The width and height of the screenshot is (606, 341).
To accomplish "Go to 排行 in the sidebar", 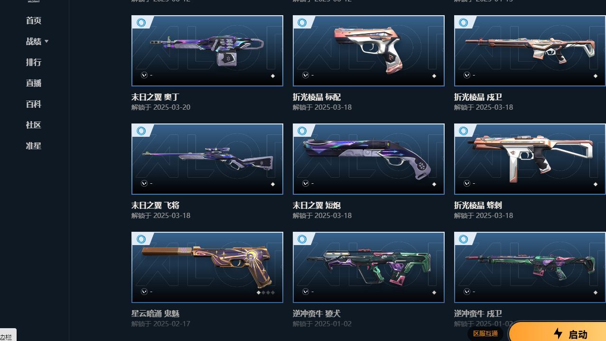I will coord(34,62).
